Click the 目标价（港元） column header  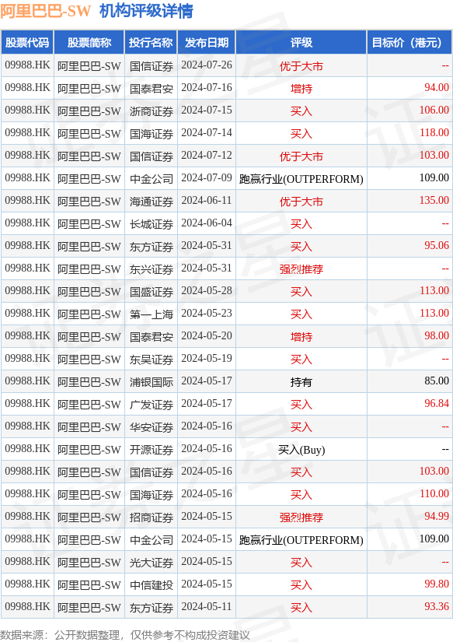[x=409, y=43]
